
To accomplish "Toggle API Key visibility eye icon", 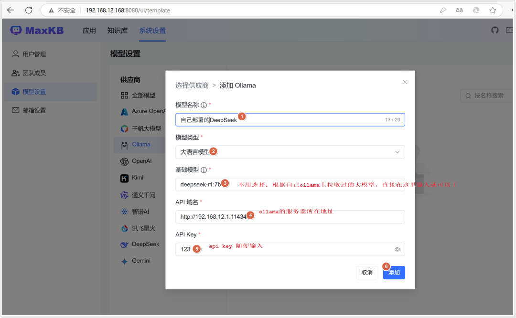I will [x=397, y=249].
